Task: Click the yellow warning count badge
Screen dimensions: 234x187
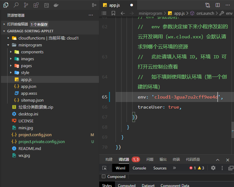Action: tap(201, 168)
